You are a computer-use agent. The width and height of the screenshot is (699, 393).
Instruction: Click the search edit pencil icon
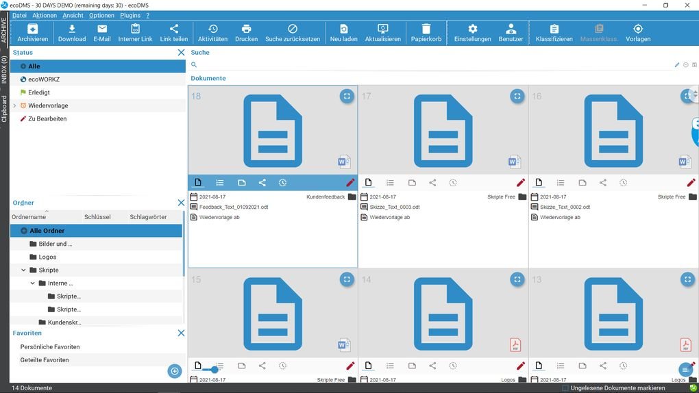click(677, 64)
